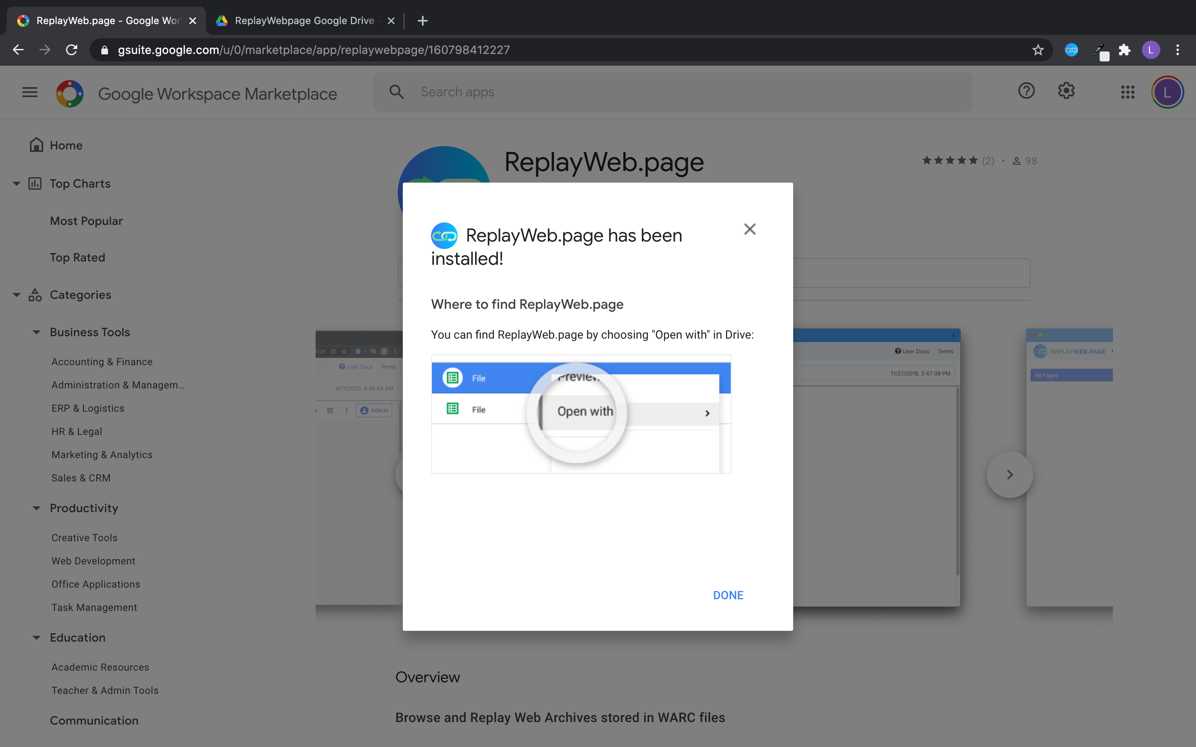
Task: Click the Search apps field
Action: (x=672, y=92)
